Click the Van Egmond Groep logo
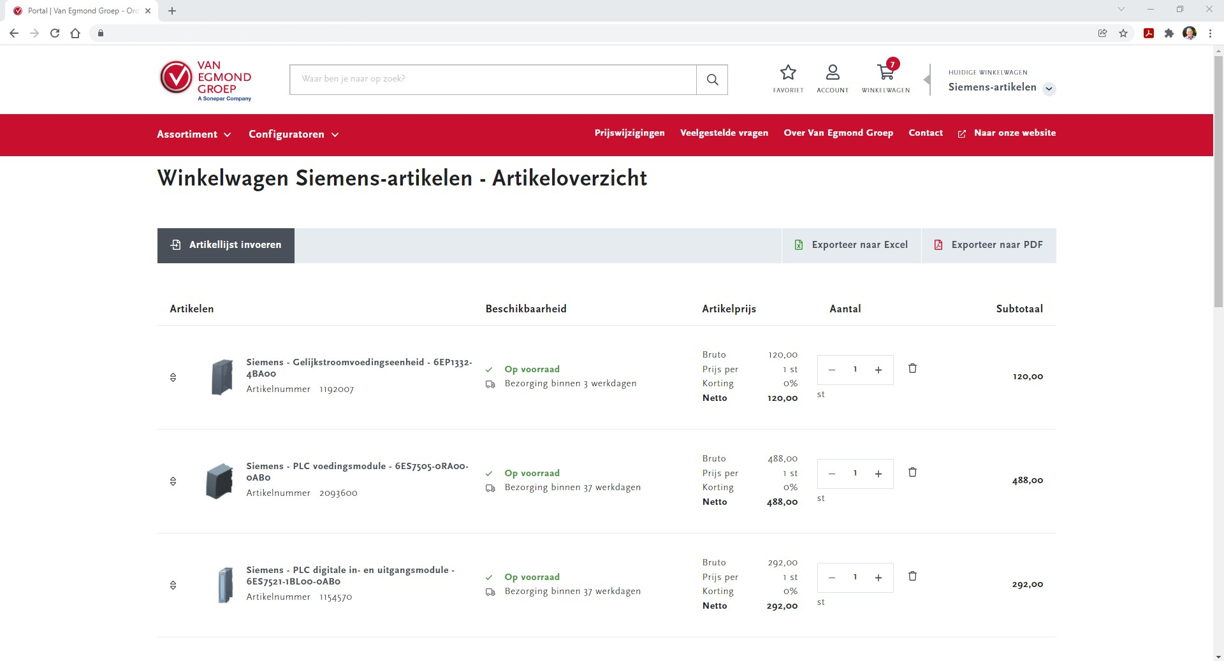The width and height of the screenshot is (1224, 661). [x=205, y=80]
